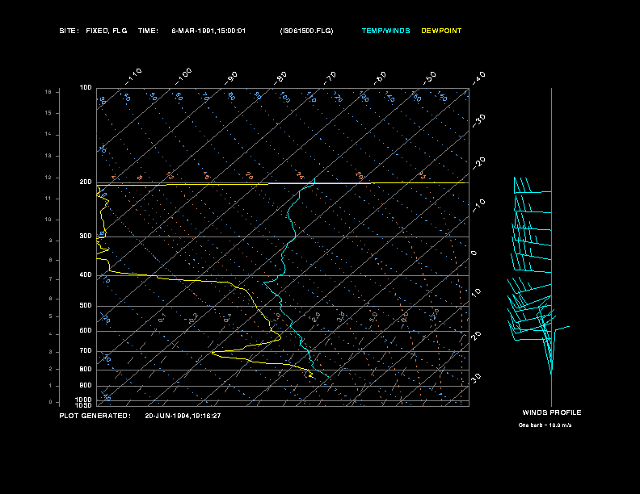640x494 pixels.
Task: Click the 500 pressure level label
Action: coord(86,306)
